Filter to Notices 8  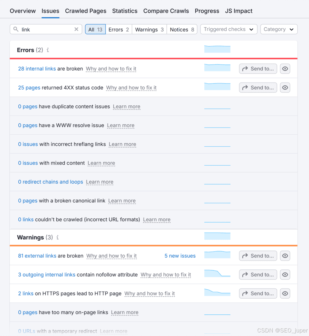[182, 29]
